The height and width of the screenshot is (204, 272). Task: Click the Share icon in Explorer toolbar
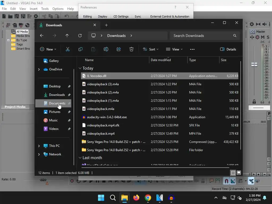coord(119,49)
